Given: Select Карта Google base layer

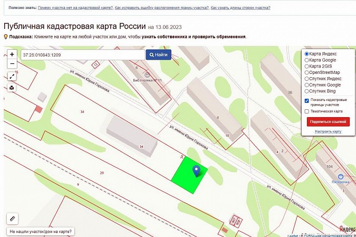Looking at the screenshot, I should click(306, 60).
